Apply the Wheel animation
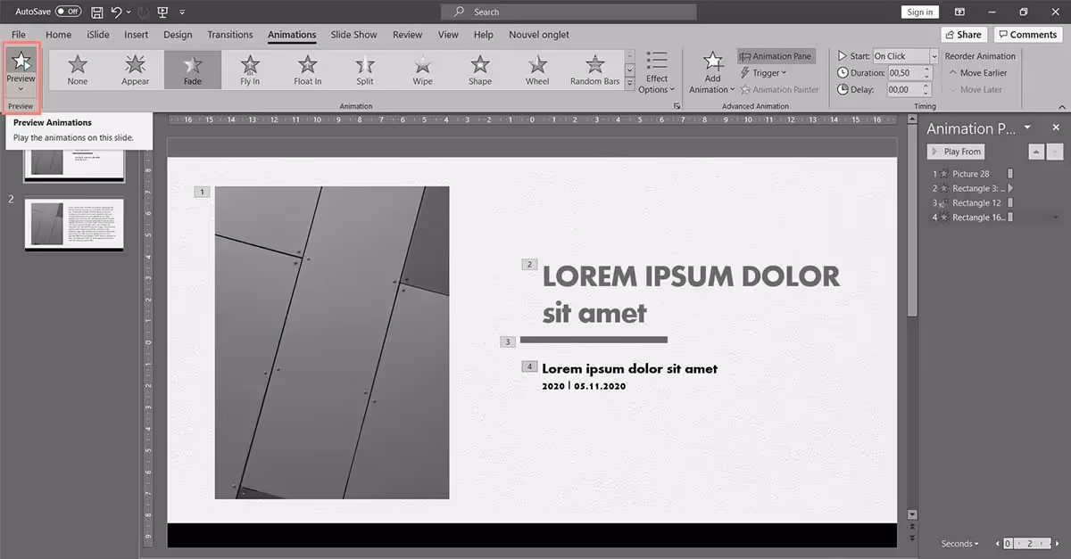1071x559 pixels. tap(536, 70)
